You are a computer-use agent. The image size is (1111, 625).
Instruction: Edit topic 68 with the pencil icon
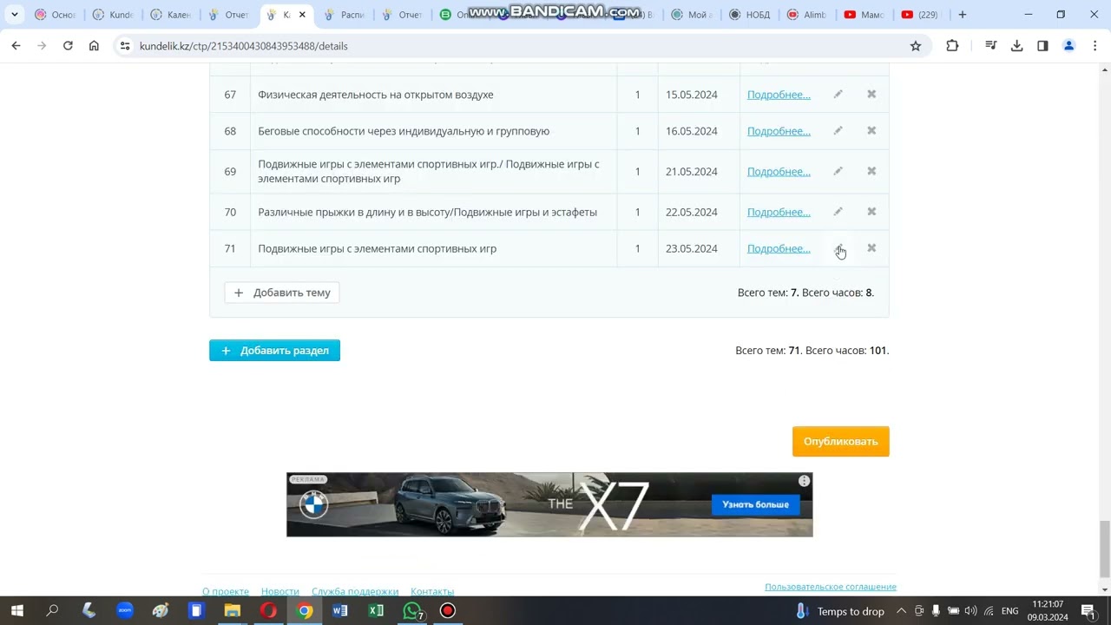pos(838,130)
